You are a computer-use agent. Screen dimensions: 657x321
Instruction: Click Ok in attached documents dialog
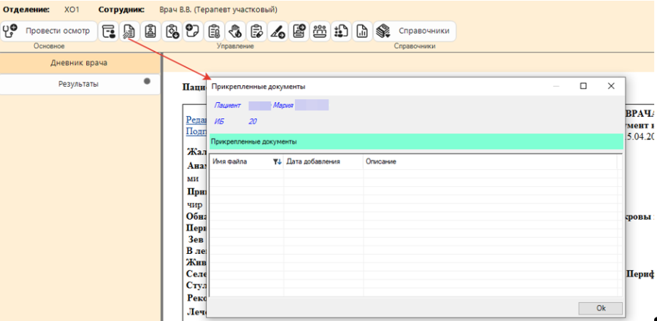(x=601, y=308)
